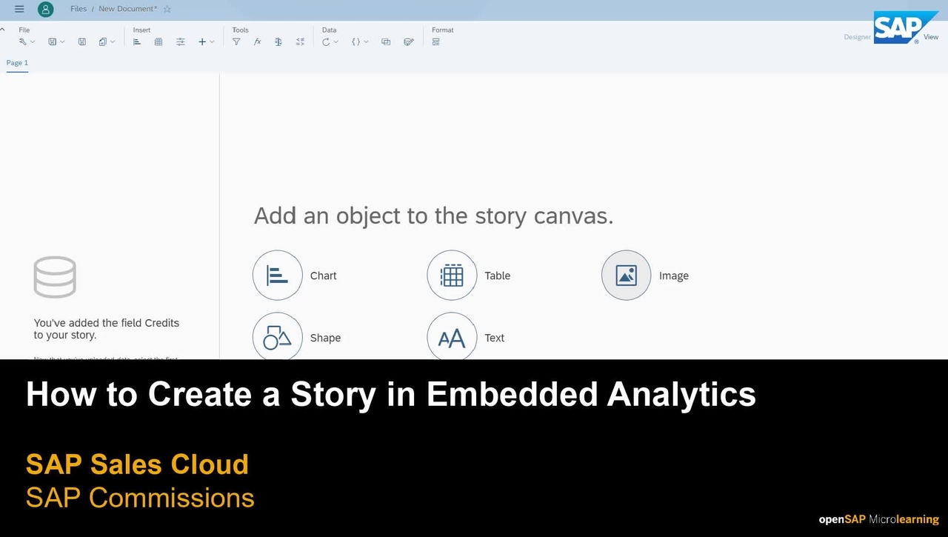Viewport: 948px width, 537px height.
Task: Go to Files breadcrumb
Action: tap(79, 9)
